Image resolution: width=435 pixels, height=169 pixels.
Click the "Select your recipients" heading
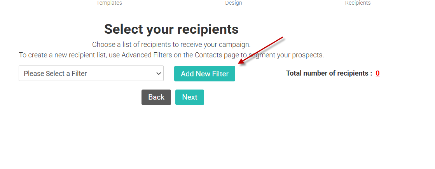[171, 29]
